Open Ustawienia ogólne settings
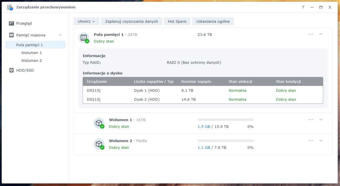340x186 pixels. (213, 21)
